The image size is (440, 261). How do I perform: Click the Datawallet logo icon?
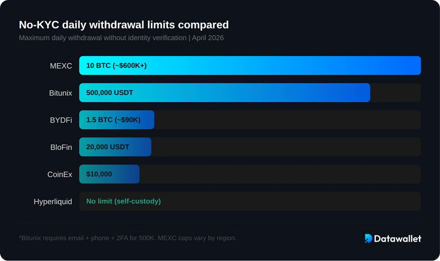pyautogui.click(x=369, y=238)
